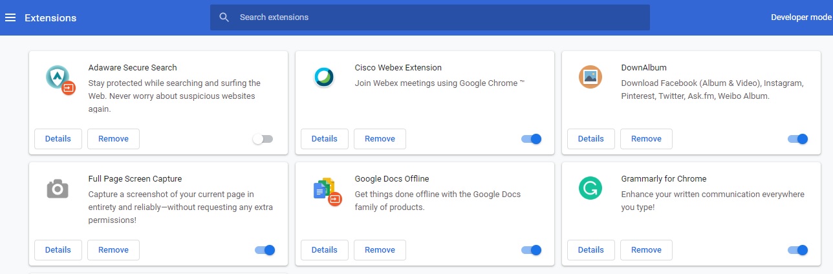Click the Adaware Secure Search shield icon
Image resolution: width=833 pixels, height=274 pixels.
58,78
